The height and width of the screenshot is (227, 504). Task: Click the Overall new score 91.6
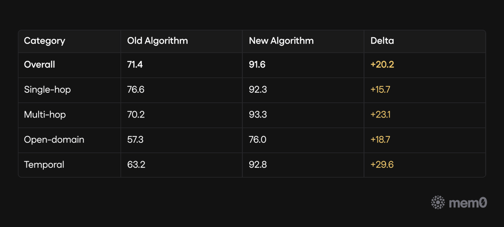click(x=257, y=65)
